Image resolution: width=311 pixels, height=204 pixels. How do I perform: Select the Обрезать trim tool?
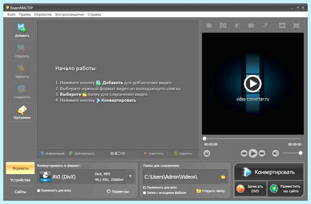(x=22, y=51)
